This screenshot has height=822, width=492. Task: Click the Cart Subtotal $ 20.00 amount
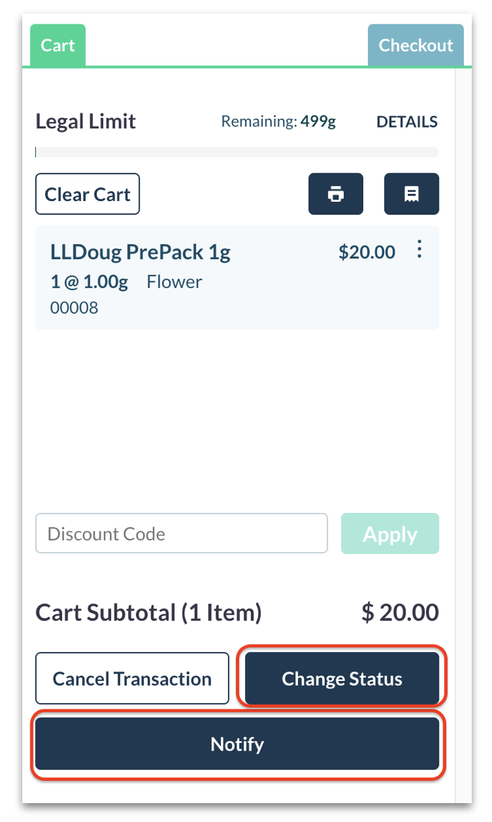[400, 613]
